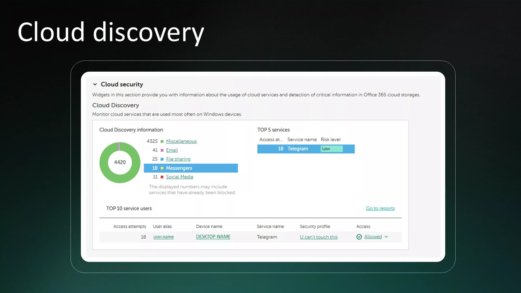The height and width of the screenshot is (293, 521).
Task: Click the 18 access attempts cell for user.name
Action: (143, 237)
